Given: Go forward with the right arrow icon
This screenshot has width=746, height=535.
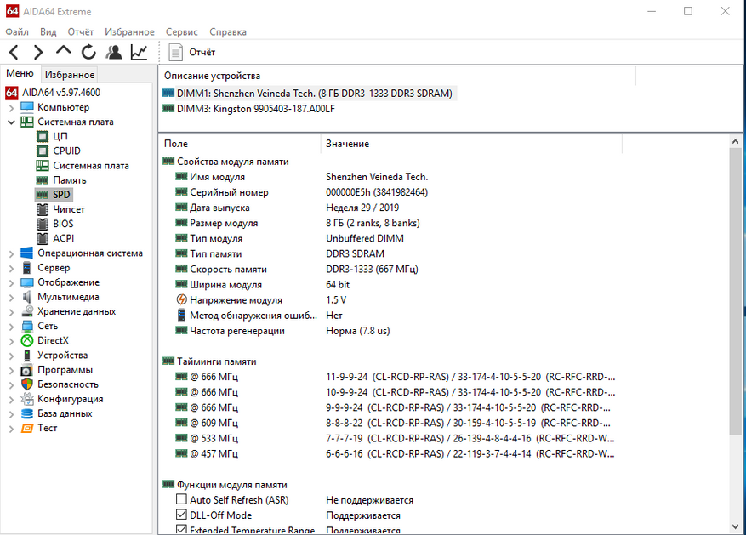Looking at the screenshot, I should tap(38, 52).
